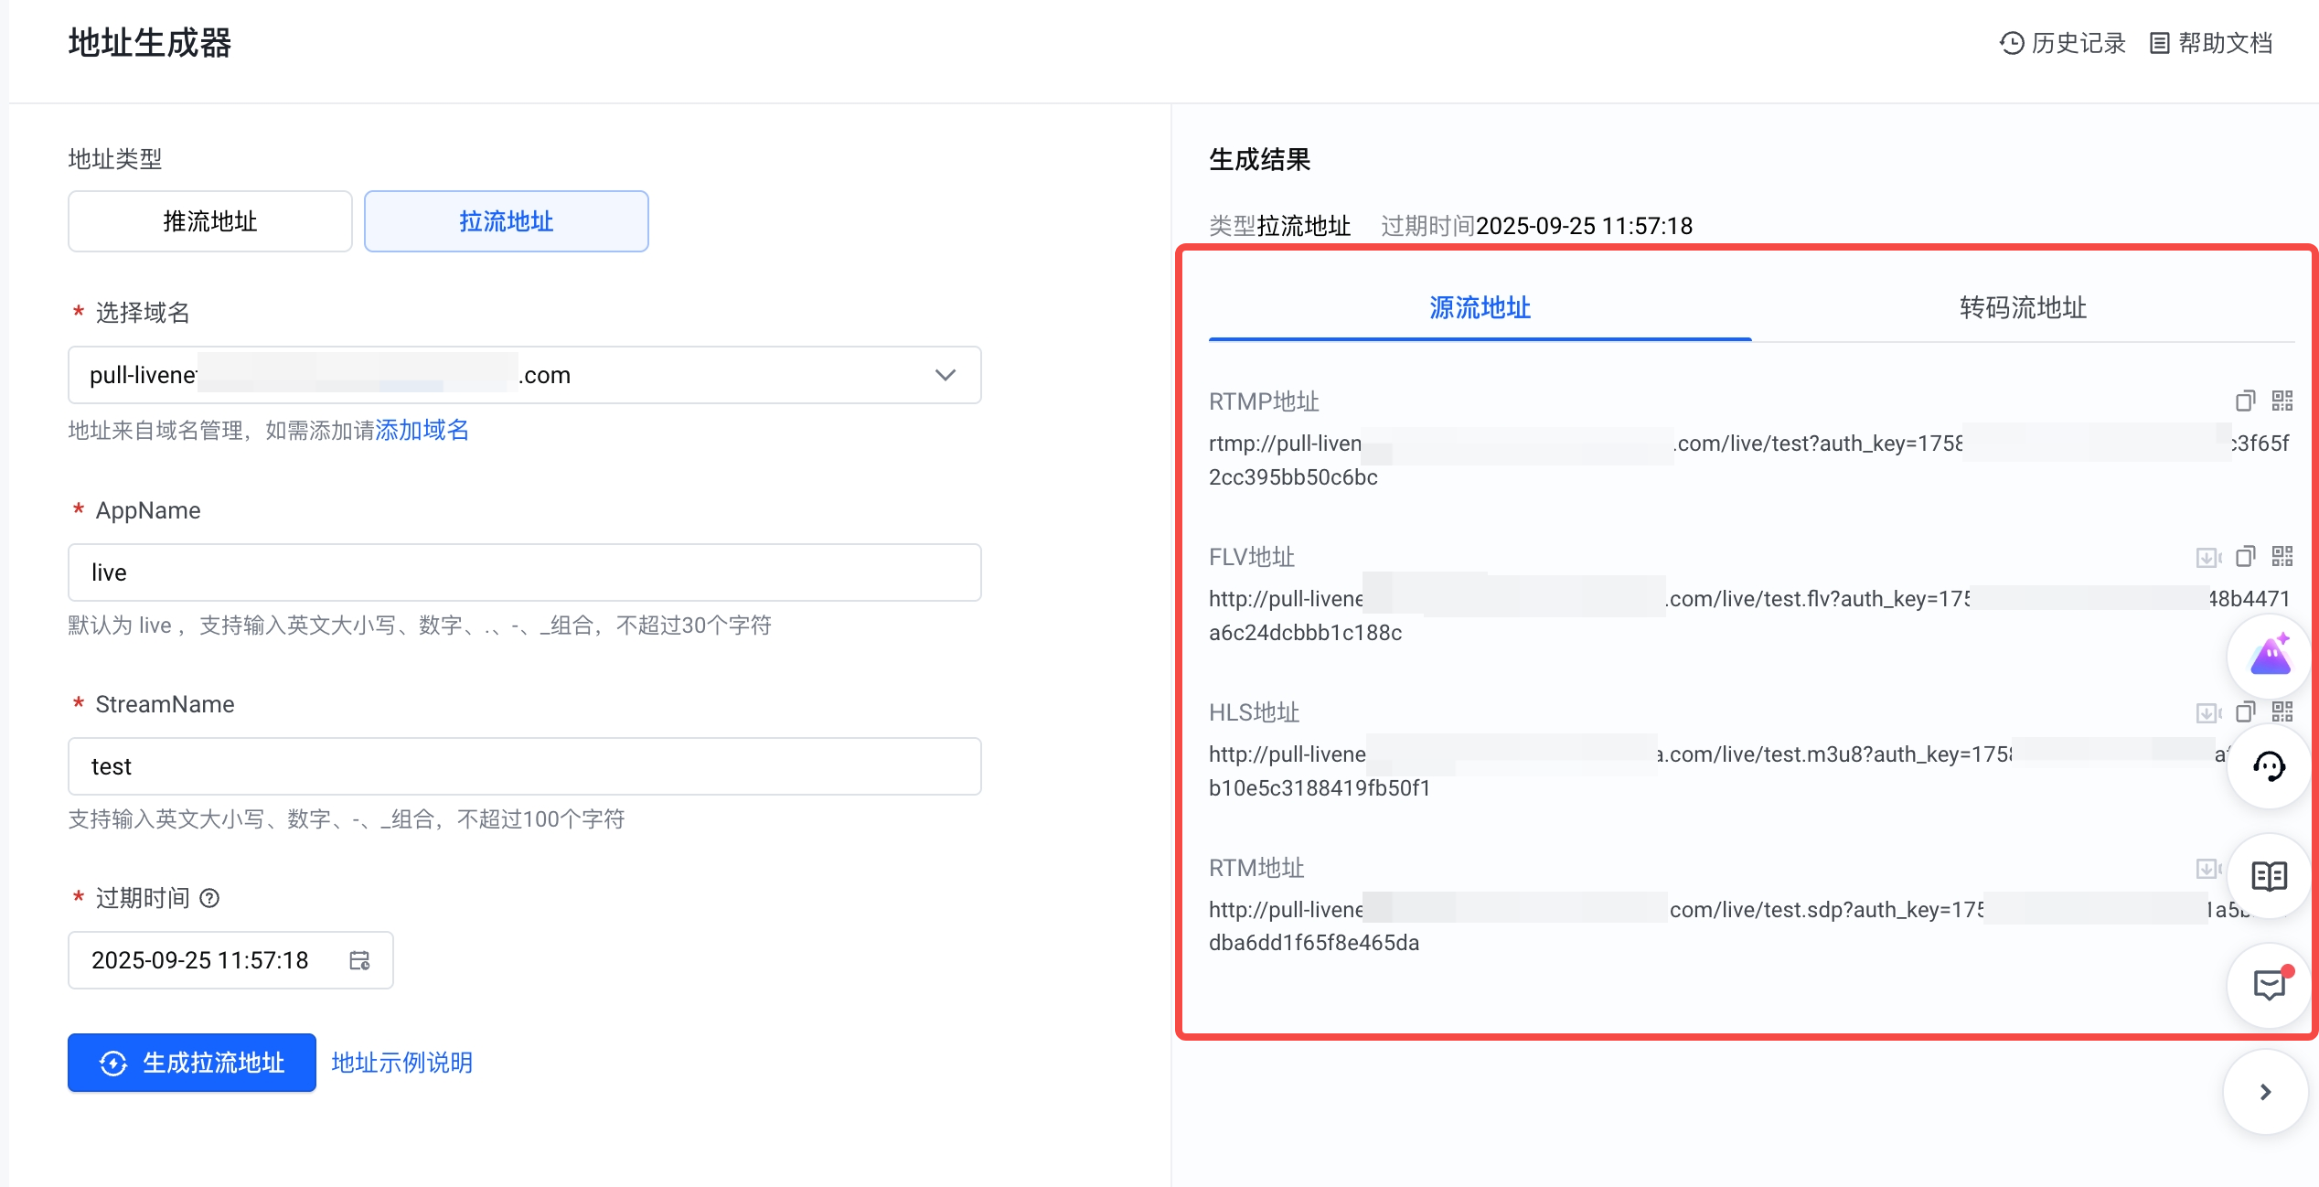Open the 添加域名 link

(x=422, y=430)
